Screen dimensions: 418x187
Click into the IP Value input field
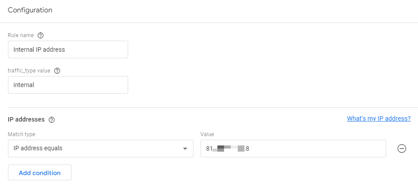click(x=293, y=149)
